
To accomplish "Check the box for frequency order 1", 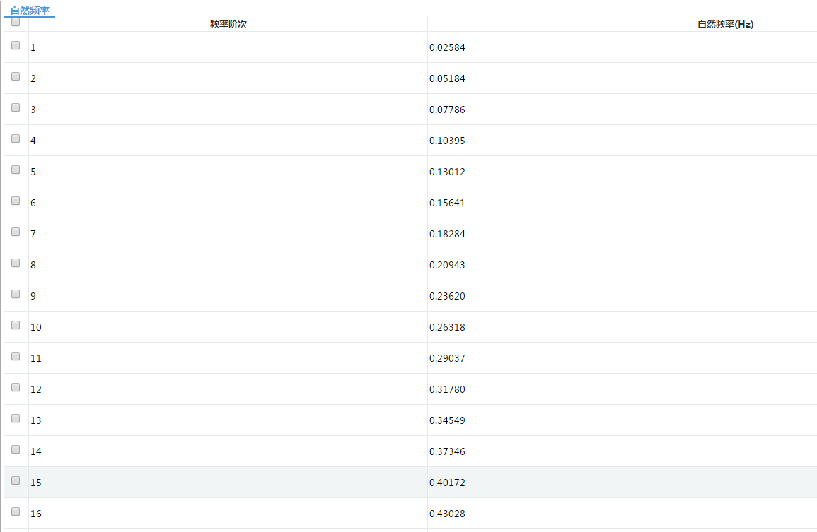I will click(x=16, y=45).
